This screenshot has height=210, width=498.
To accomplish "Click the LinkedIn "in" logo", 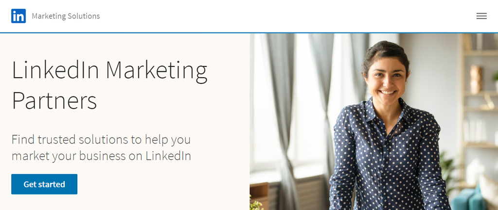I will click(x=18, y=16).
